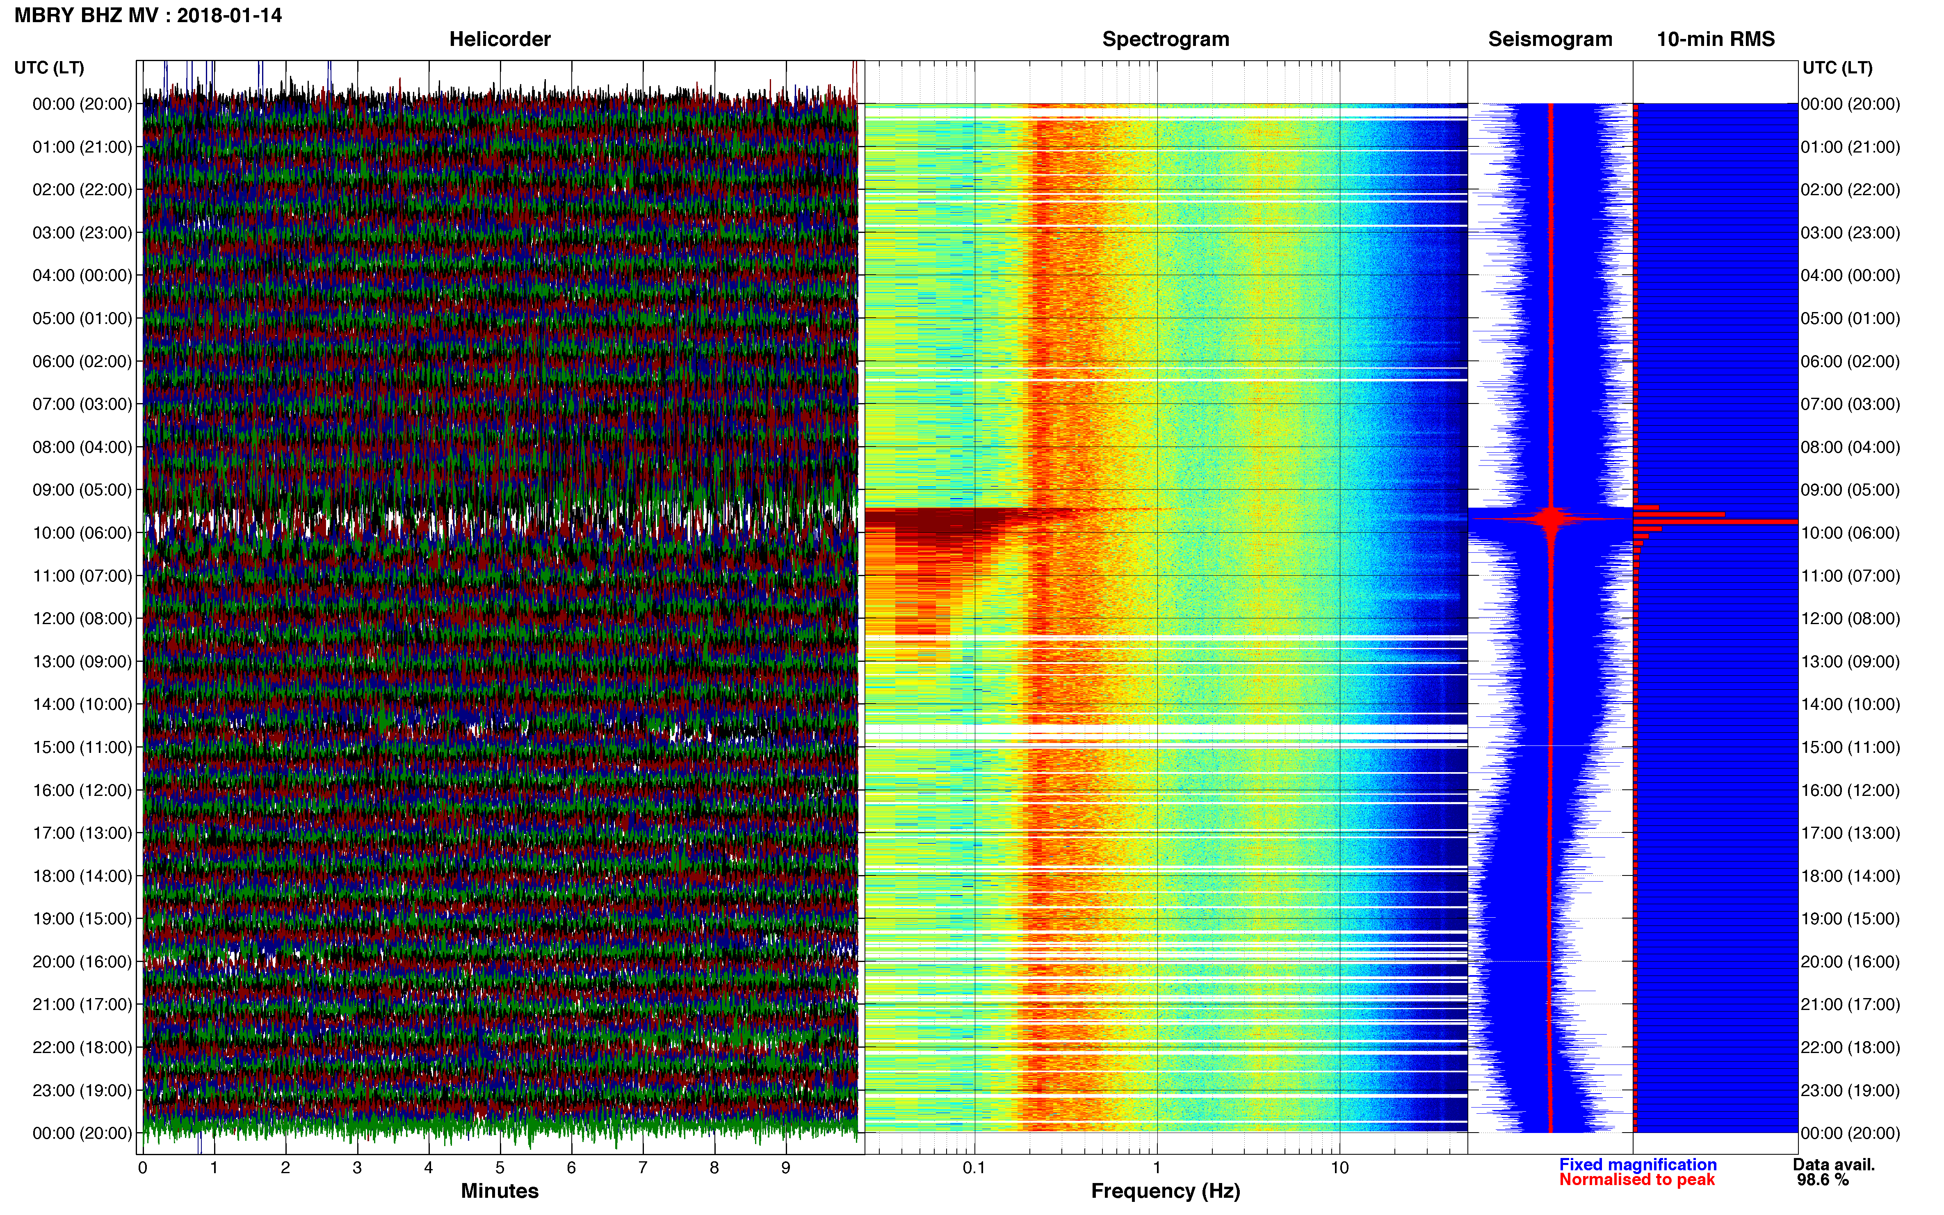Viewport: 1944px width, 1215px height.
Task: Select the 'Spectrogram' panel title
Action: tap(1165, 39)
